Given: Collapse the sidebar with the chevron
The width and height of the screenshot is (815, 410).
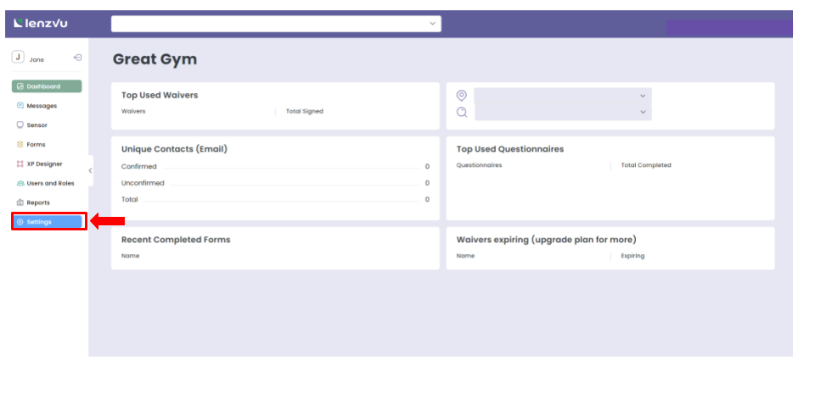Looking at the screenshot, I should pyautogui.click(x=91, y=170).
